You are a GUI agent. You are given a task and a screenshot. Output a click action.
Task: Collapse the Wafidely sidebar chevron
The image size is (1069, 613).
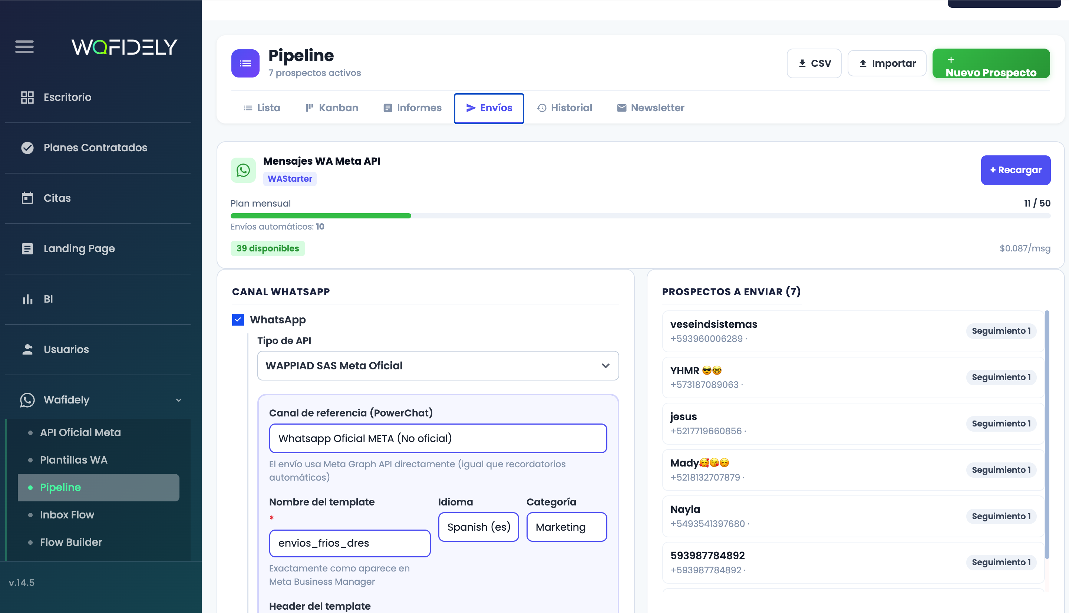pos(178,400)
